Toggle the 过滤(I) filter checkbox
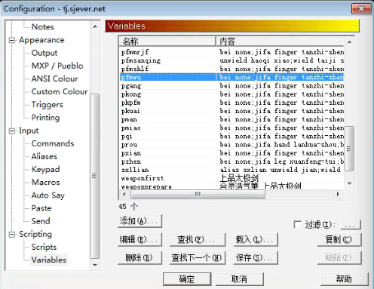Screen dimensions: 374x289 pyautogui.click(x=298, y=224)
